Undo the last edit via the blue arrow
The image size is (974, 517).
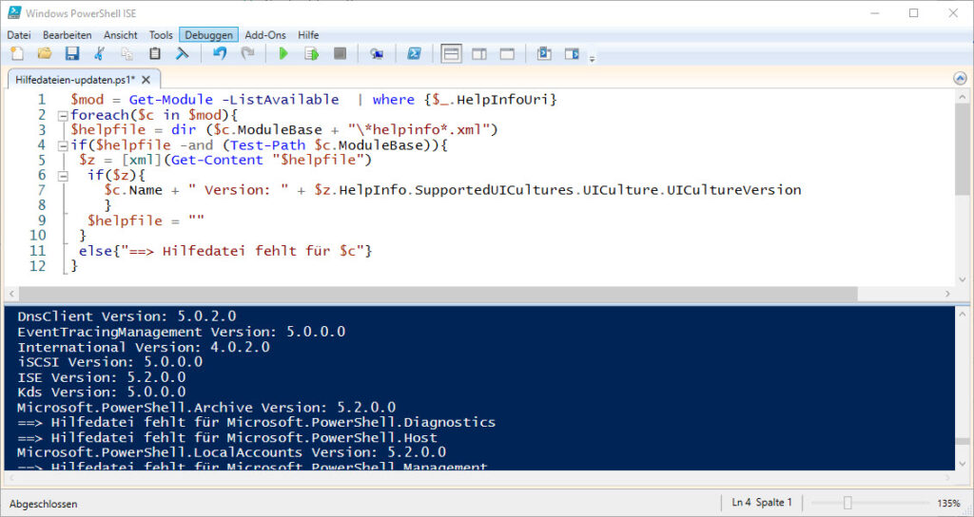pyautogui.click(x=220, y=54)
